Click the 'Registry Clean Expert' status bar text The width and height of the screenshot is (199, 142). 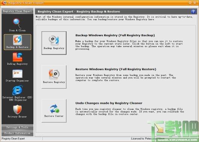click(13, 139)
